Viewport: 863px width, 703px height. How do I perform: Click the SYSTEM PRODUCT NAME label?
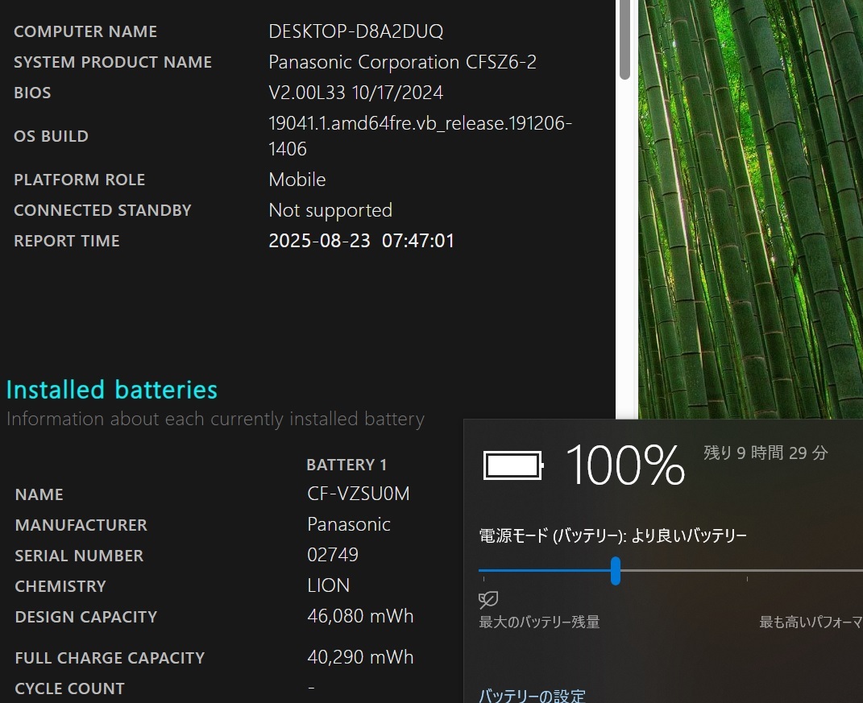113,62
